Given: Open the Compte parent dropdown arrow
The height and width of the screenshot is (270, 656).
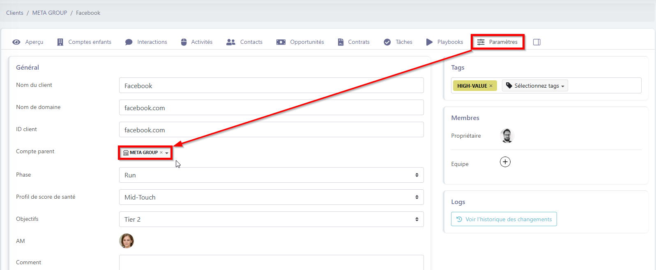Looking at the screenshot, I should (167, 153).
